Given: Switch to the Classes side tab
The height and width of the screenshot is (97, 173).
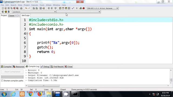Looking at the screenshot, I should coord(11,16).
